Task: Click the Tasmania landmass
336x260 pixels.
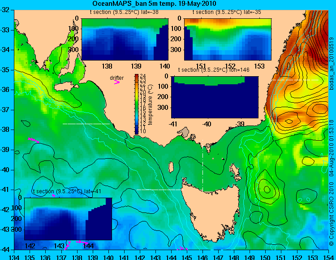Action: tap(211, 211)
